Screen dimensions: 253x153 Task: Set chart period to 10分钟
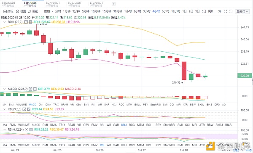(x=96, y=11)
